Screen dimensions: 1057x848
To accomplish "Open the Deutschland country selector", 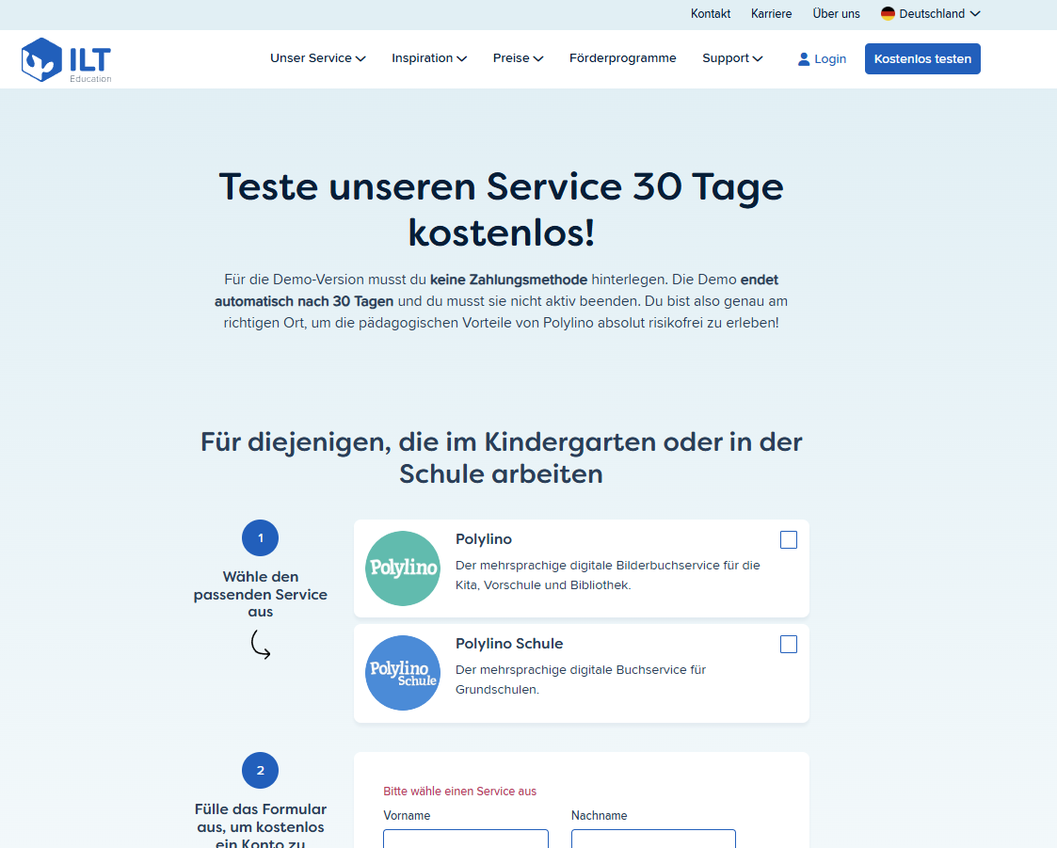I will click(x=930, y=13).
